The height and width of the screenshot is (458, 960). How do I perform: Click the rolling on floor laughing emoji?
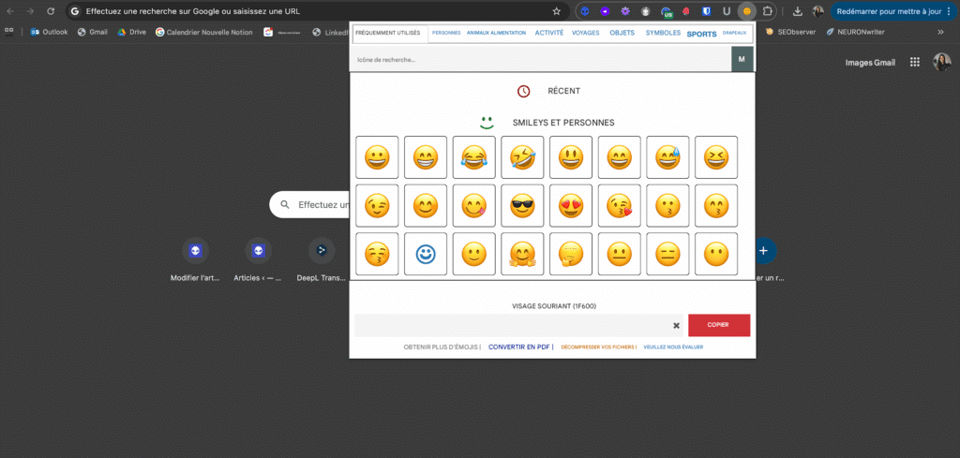pos(522,157)
